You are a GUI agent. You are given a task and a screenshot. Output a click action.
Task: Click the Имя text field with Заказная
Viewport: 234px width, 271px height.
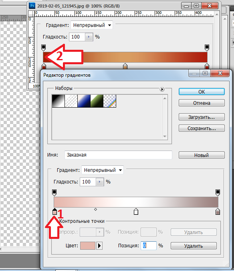[x=118, y=155]
